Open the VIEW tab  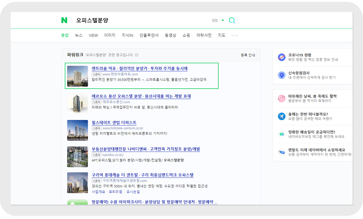(x=93, y=35)
